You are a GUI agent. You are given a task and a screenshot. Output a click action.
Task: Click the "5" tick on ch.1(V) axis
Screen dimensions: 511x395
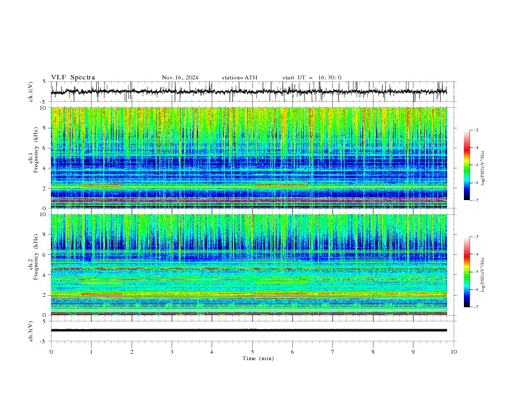(46, 81)
